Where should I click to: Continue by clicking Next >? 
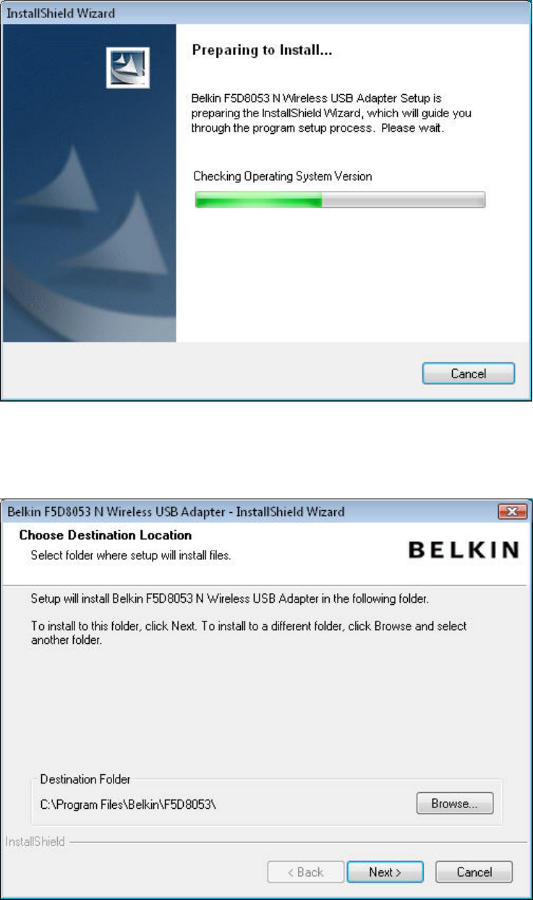tap(385, 872)
